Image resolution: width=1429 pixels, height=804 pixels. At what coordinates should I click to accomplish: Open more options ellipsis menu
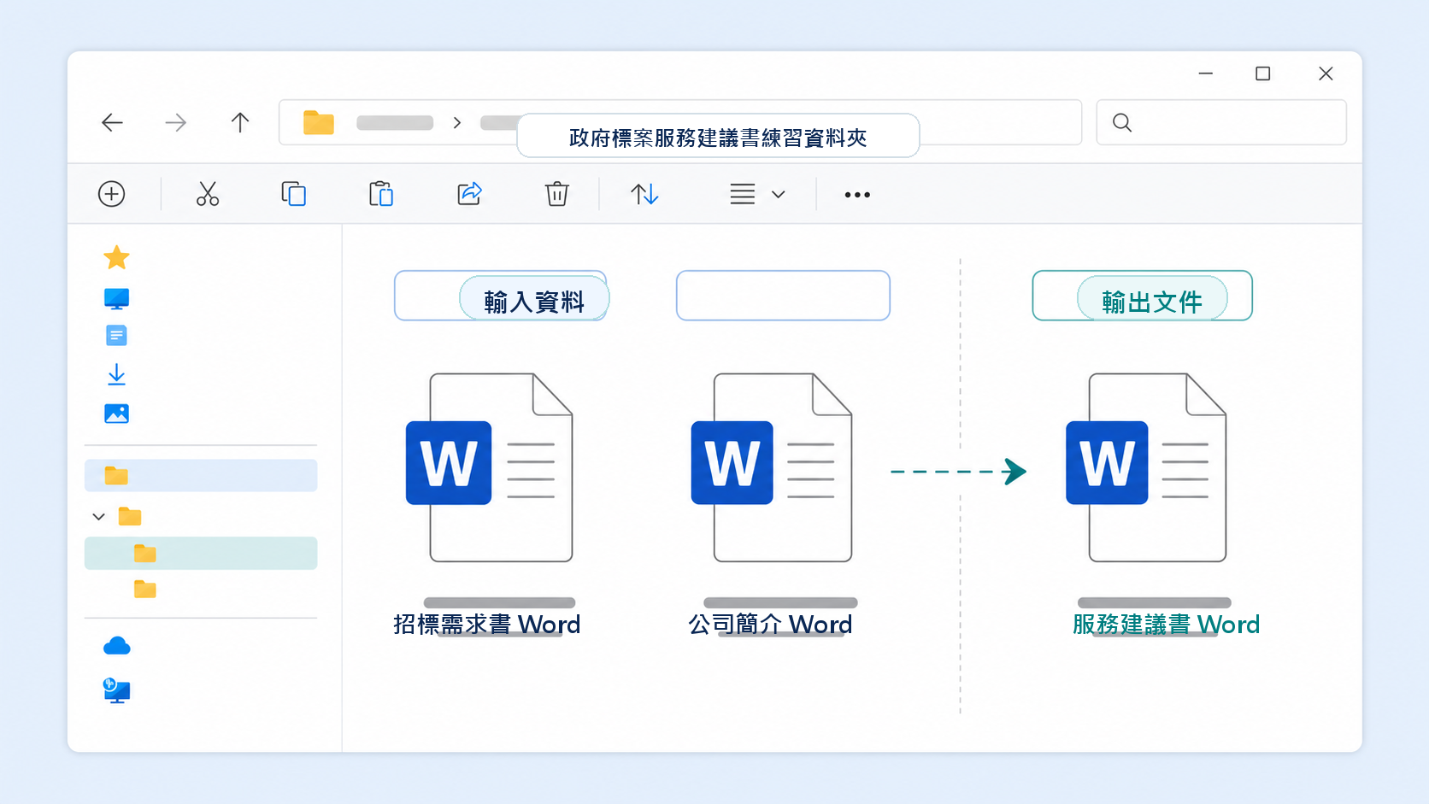click(857, 195)
